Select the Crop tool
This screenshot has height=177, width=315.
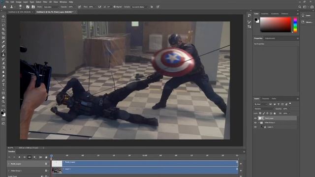pyautogui.click(x=3, y=33)
